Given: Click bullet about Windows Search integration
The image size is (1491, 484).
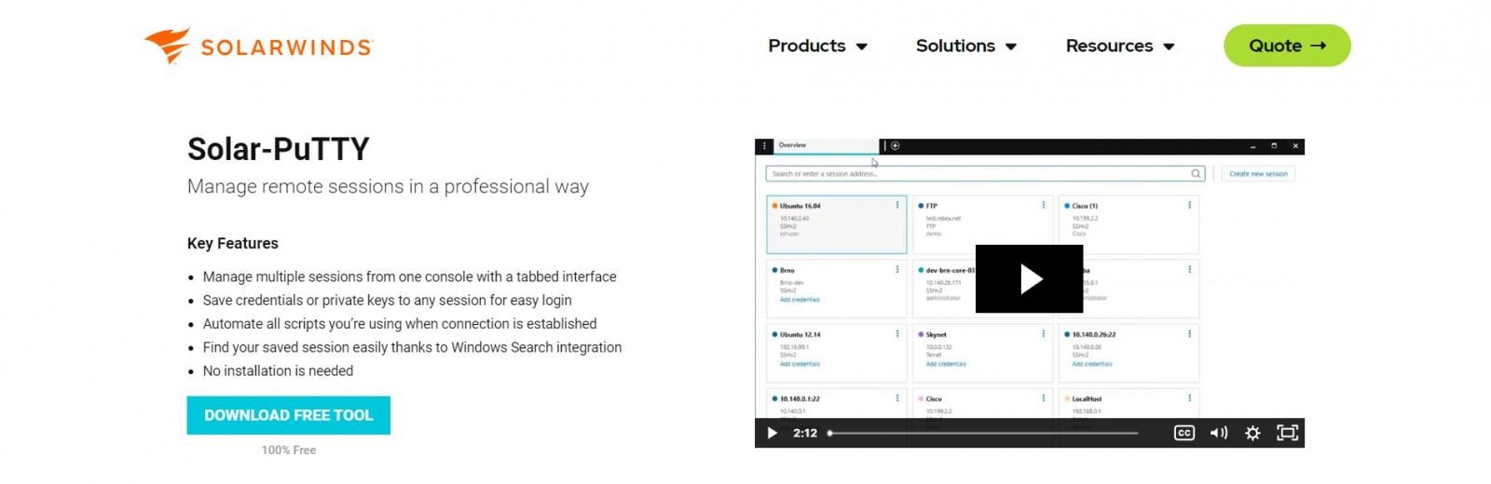Looking at the screenshot, I should point(412,347).
